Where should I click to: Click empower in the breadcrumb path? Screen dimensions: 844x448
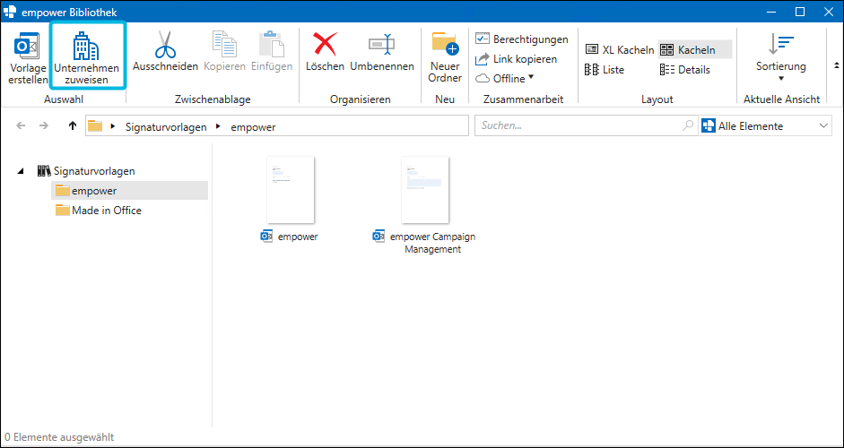tap(254, 127)
